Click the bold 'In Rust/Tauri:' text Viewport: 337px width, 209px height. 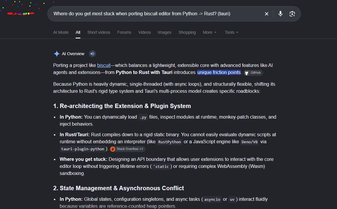click(75, 135)
